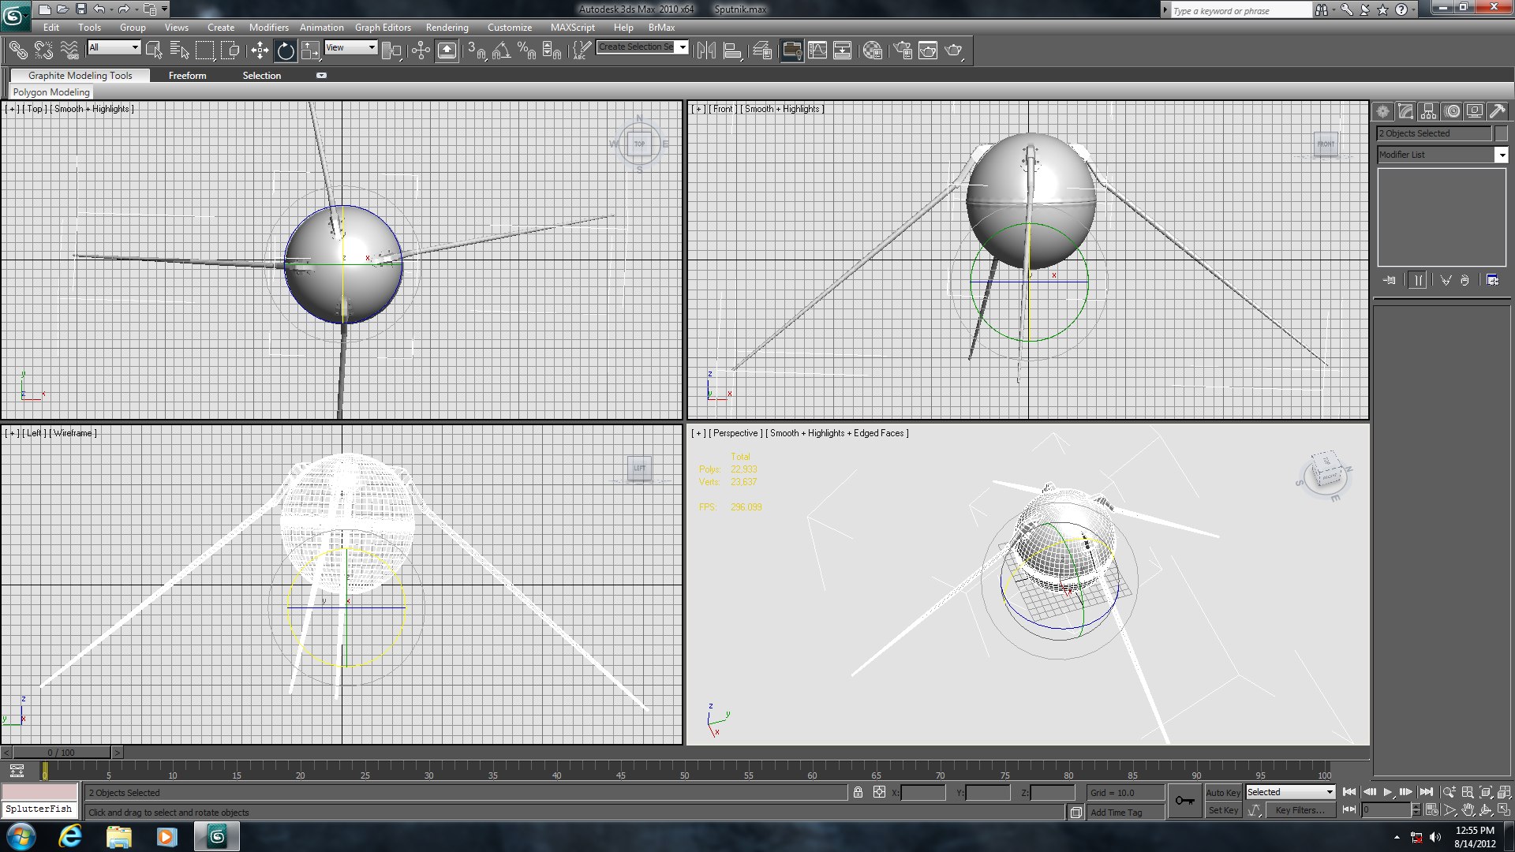
Task: Expand the Create Selection Set dropdown
Action: click(683, 47)
